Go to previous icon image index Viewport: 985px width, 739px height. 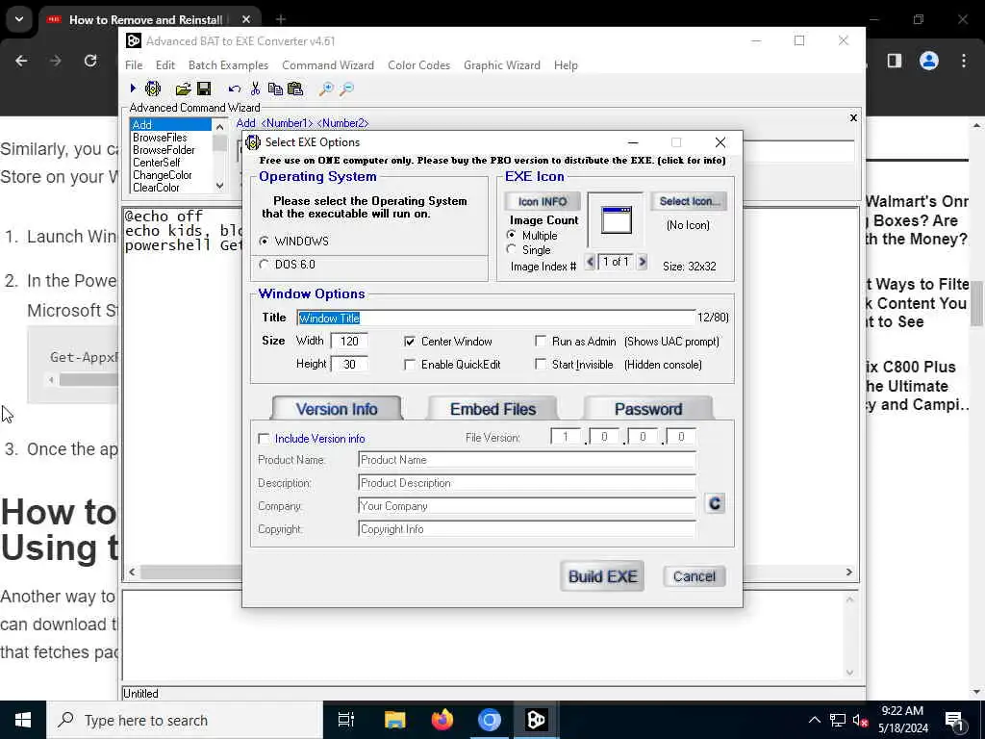(590, 262)
